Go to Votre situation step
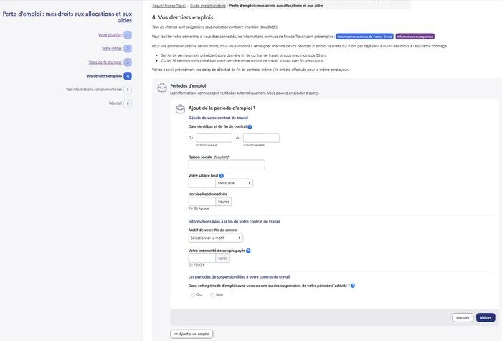The width and height of the screenshot is (502, 341). pyautogui.click(x=110, y=35)
